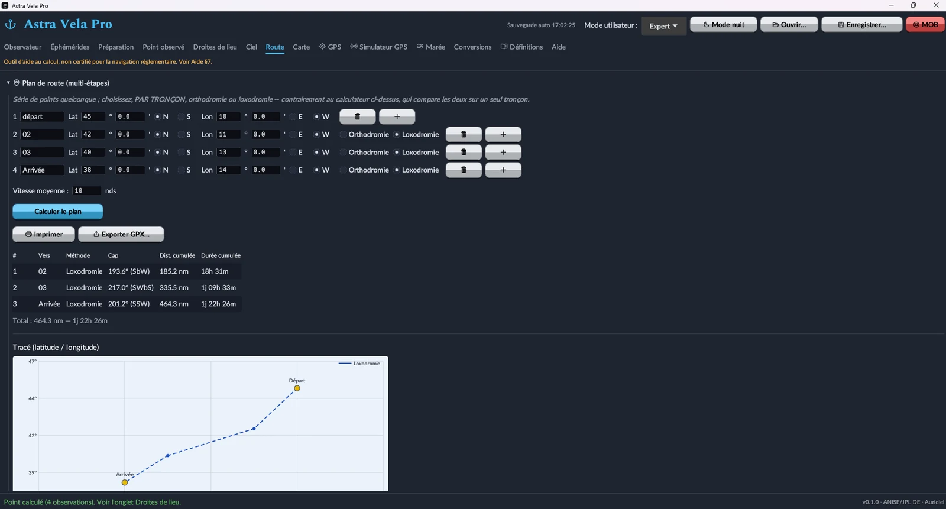Select W longitude for the Arrivée row
This screenshot has height=509, width=946.
tap(322, 170)
